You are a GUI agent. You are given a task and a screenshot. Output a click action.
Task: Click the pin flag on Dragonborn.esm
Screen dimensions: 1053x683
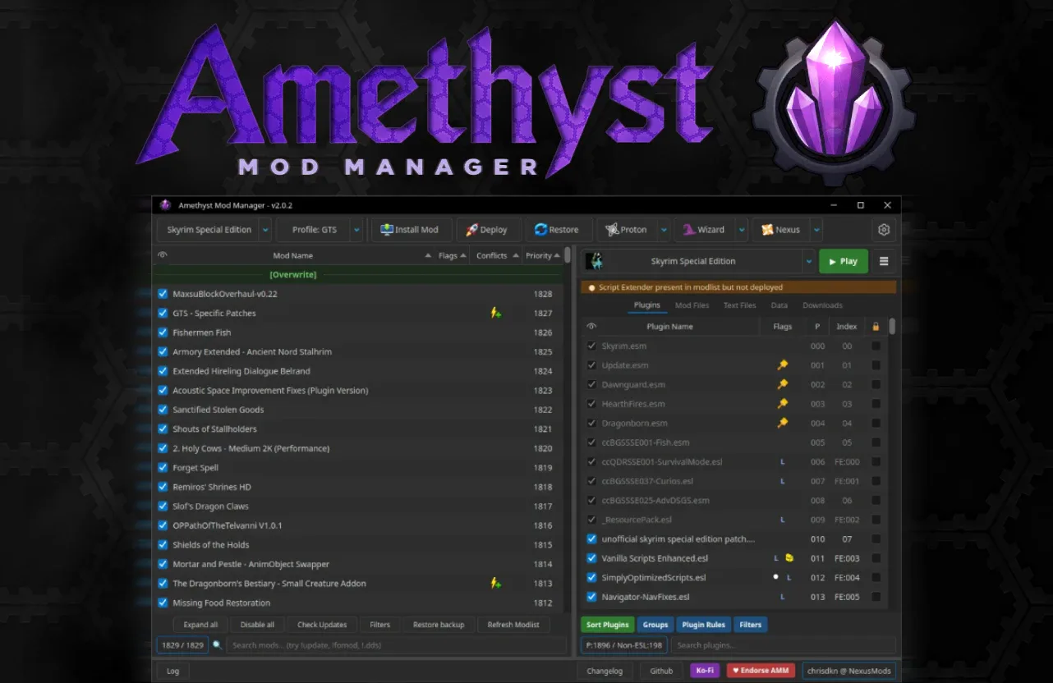pos(783,423)
